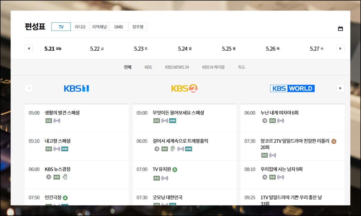
Task: Open program 굿모닝 대한민국
Action: tap(168, 198)
